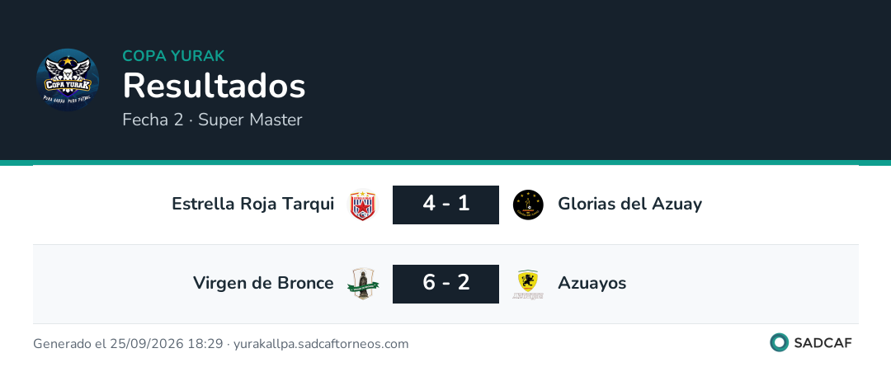This screenshot has height=386, width=891.
Task: Click the Virgen de Bronce team badge
Action: pos(363,284)
